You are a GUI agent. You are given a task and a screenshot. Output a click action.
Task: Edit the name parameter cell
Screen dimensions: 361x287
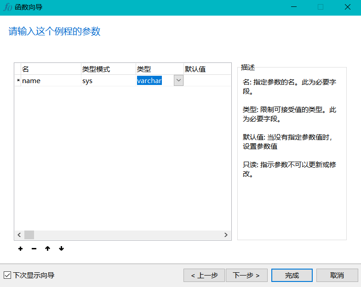pos(51,81)
